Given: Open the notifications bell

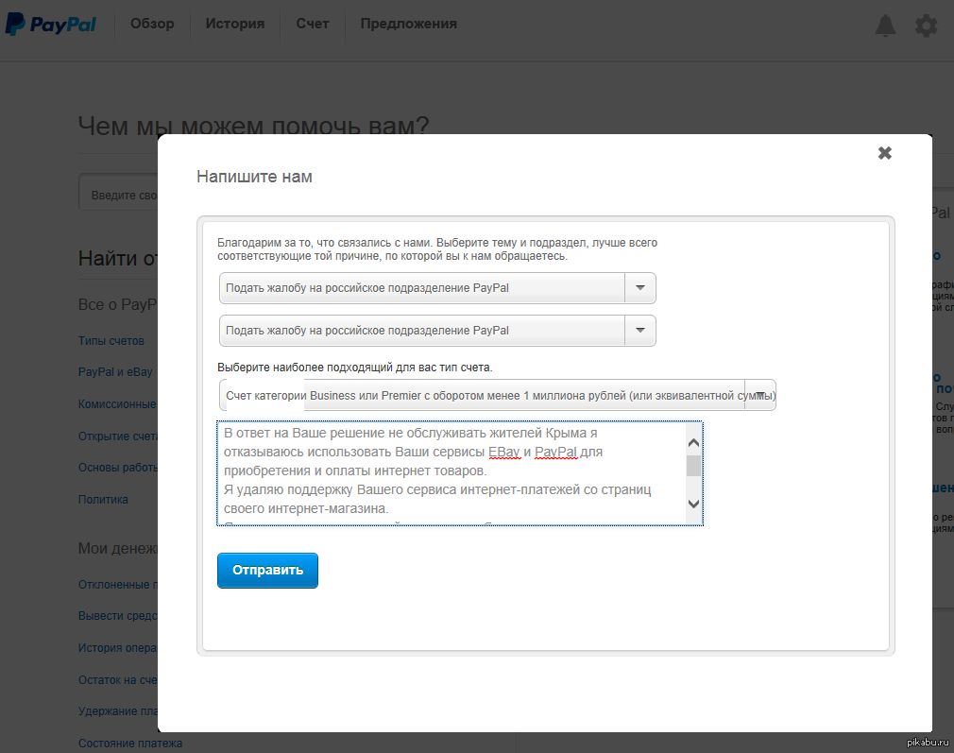Looking at the screenshot, I should (885, 25).
